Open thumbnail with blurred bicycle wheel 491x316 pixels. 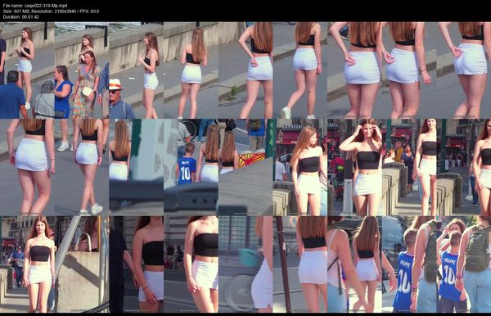pos(245,264)
